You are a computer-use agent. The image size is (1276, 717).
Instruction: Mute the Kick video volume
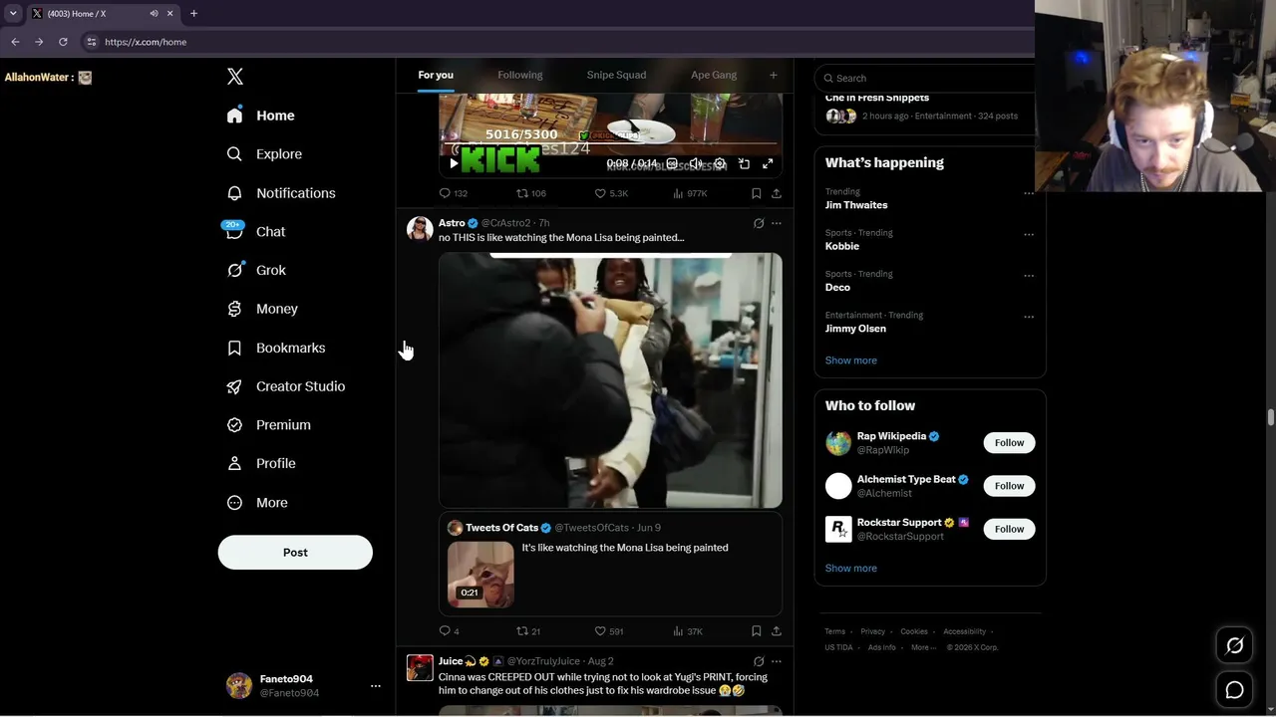click(x=696, y=164)
